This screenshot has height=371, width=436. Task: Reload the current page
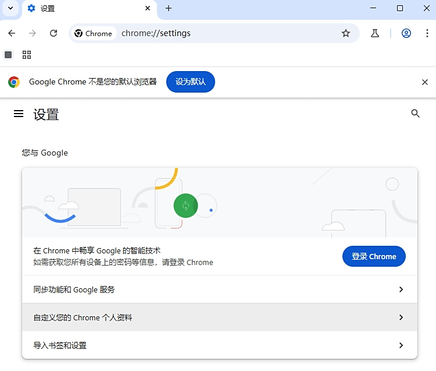click(x=53, y=33)
